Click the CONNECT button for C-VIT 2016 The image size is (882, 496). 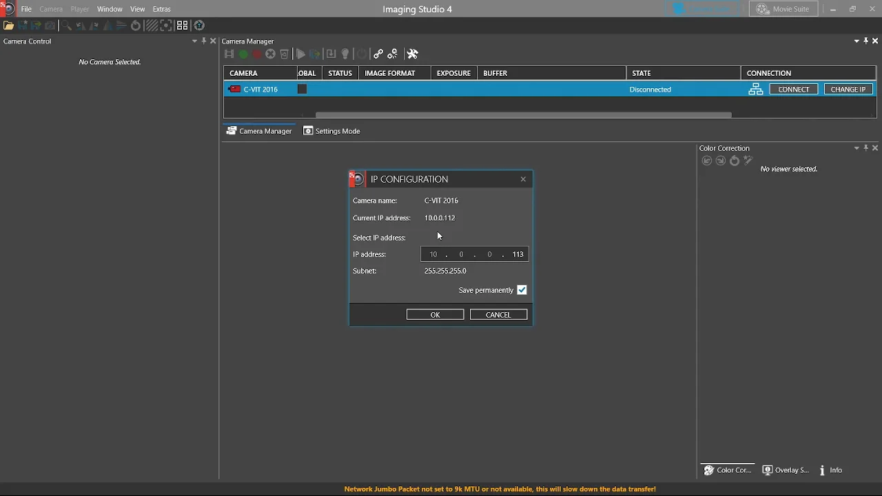794,89
